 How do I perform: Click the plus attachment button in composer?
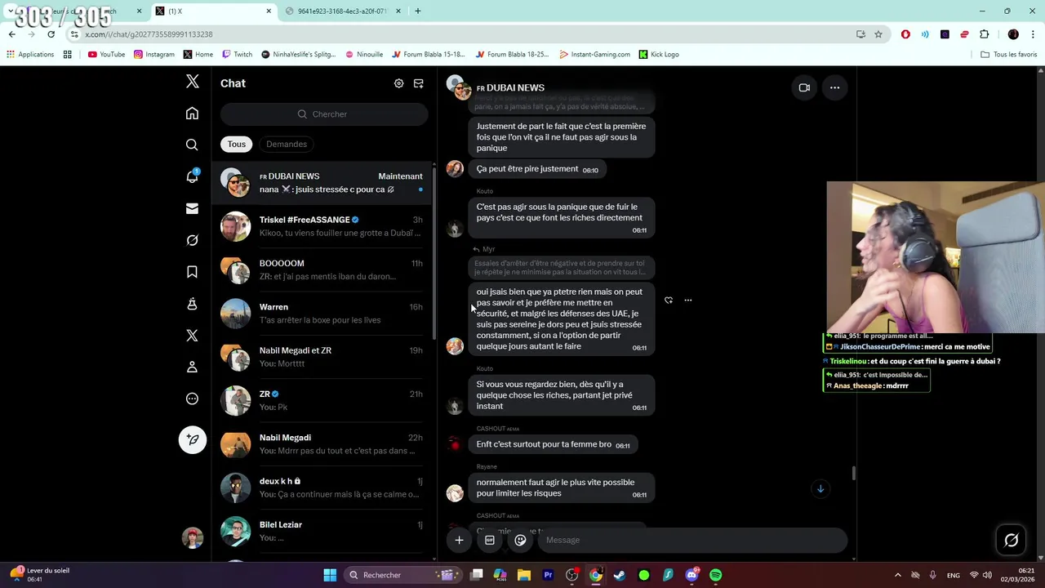[x=459, y=540]
